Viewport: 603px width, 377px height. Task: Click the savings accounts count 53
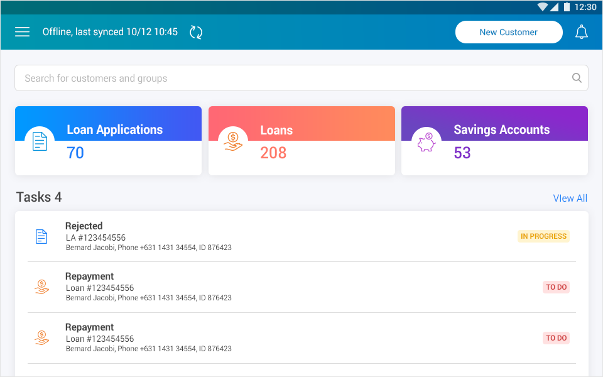[462, 153]
